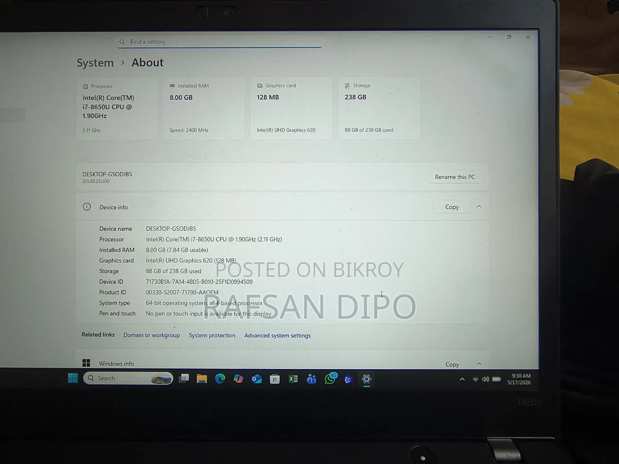The height and width of the screenshot is (464, 619).
Task: Open the Windows Start menu
Action: 73,378
